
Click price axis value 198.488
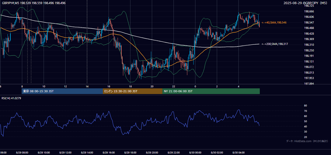309,28
